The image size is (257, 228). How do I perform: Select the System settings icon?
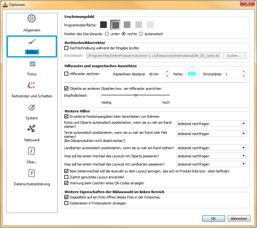[x=31, y=108]
